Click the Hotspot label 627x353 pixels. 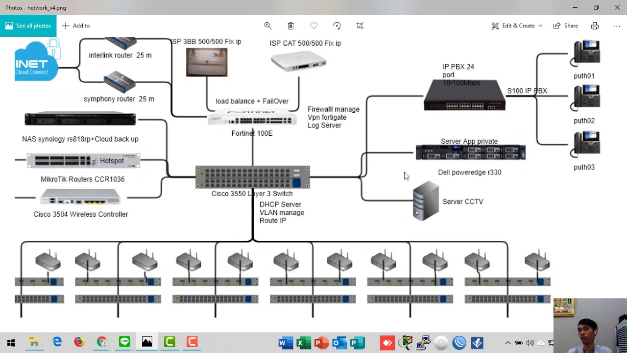pos(112,161)
